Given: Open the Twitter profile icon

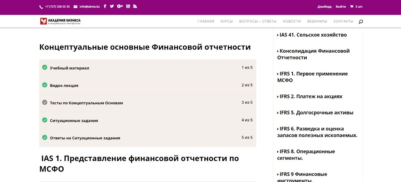Looking at the screenshot, I should 112,6.
